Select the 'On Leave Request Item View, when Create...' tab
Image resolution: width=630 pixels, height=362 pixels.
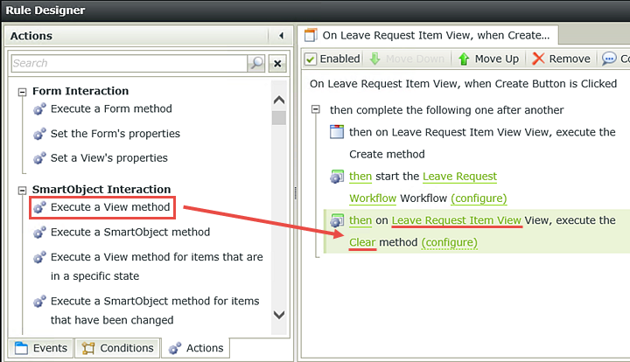tap(428, 35)
